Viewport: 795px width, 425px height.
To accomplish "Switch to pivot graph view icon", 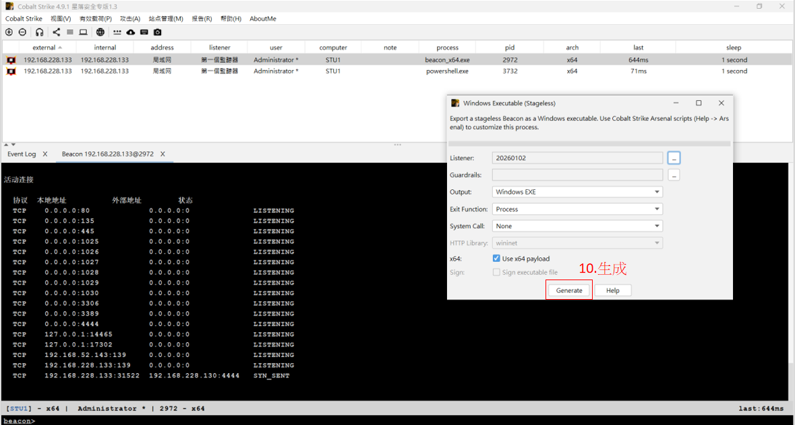I will click(x=56, y=32).
